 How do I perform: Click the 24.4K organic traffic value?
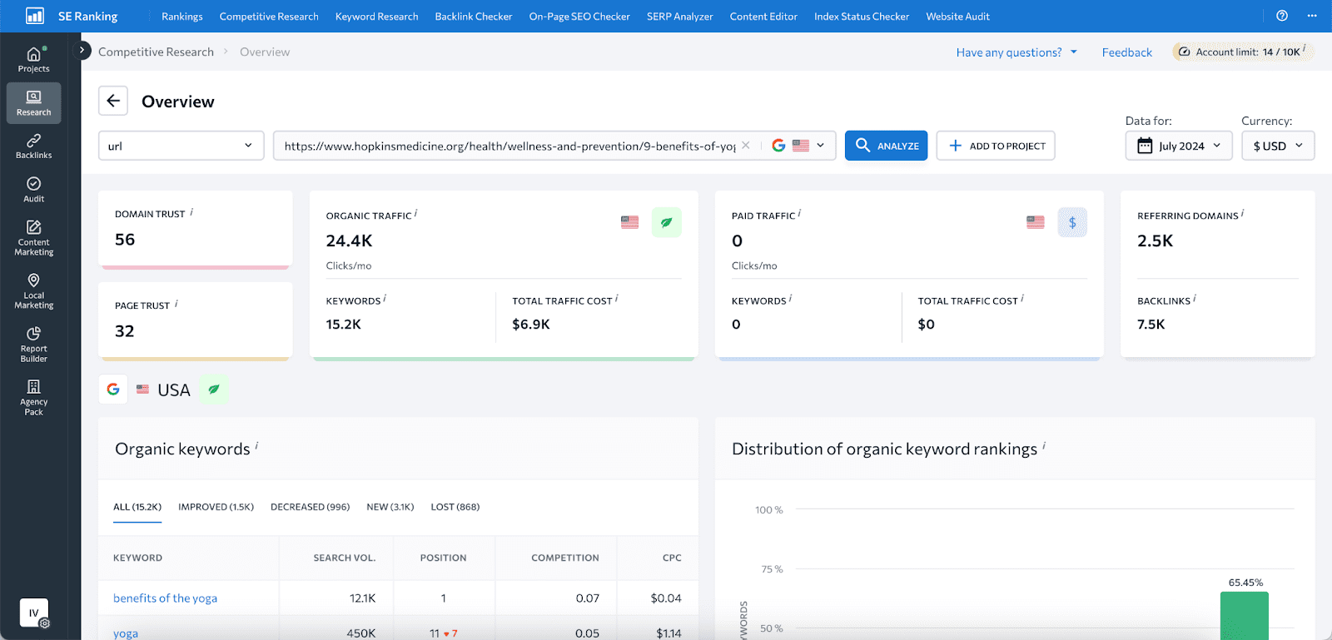click(349, 241)
